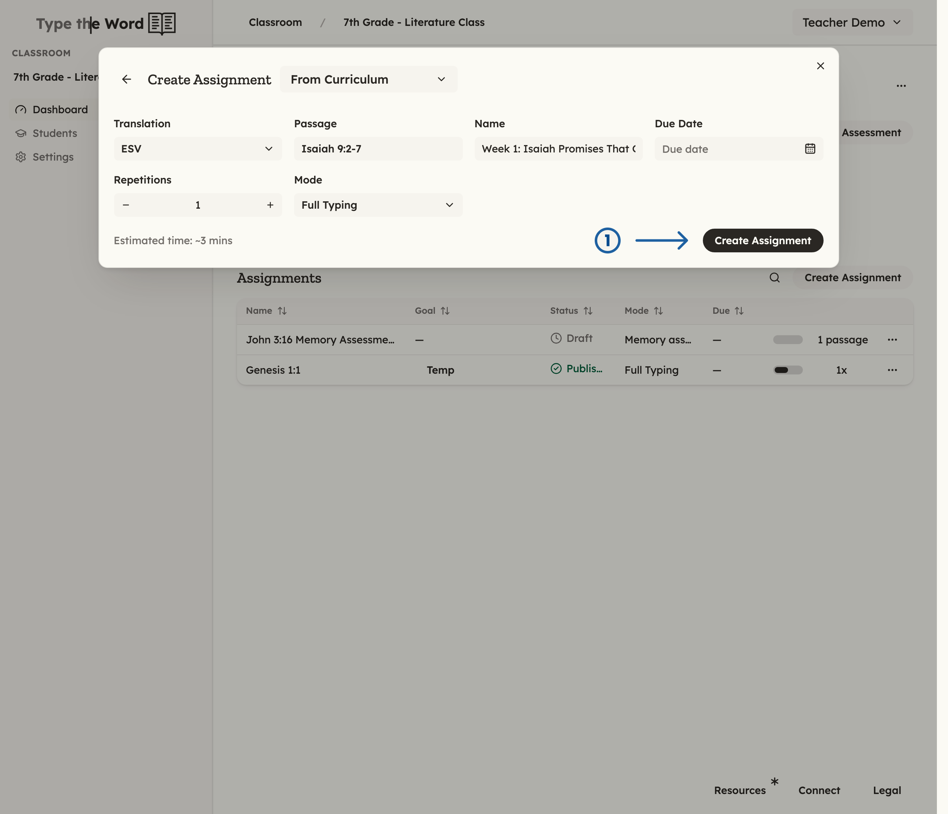
Task: Open the Full Typing mode dropdown
Action: click(x=378, y=205)
